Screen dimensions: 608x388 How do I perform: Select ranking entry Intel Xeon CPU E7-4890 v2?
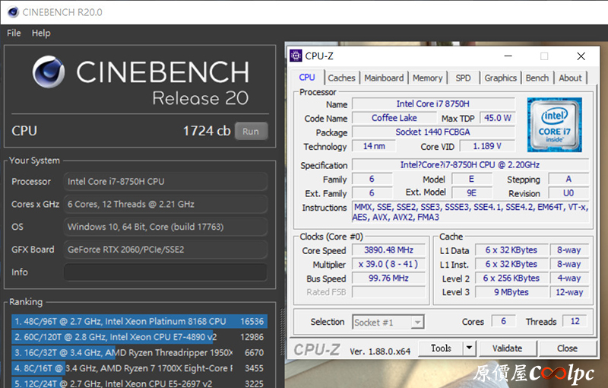click(x=139, y=337)
